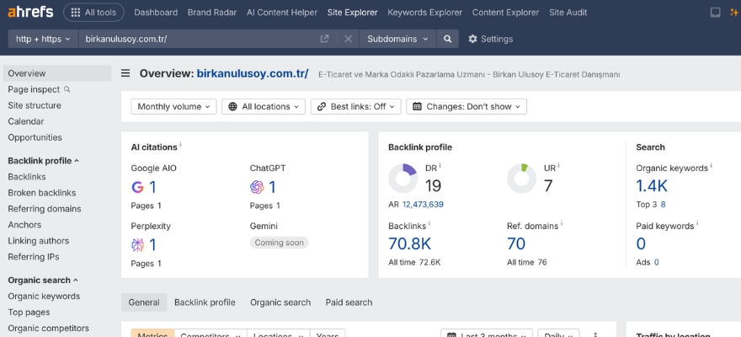
Task: Open Backlinks count 70.8K
Action: pos(410,243)
